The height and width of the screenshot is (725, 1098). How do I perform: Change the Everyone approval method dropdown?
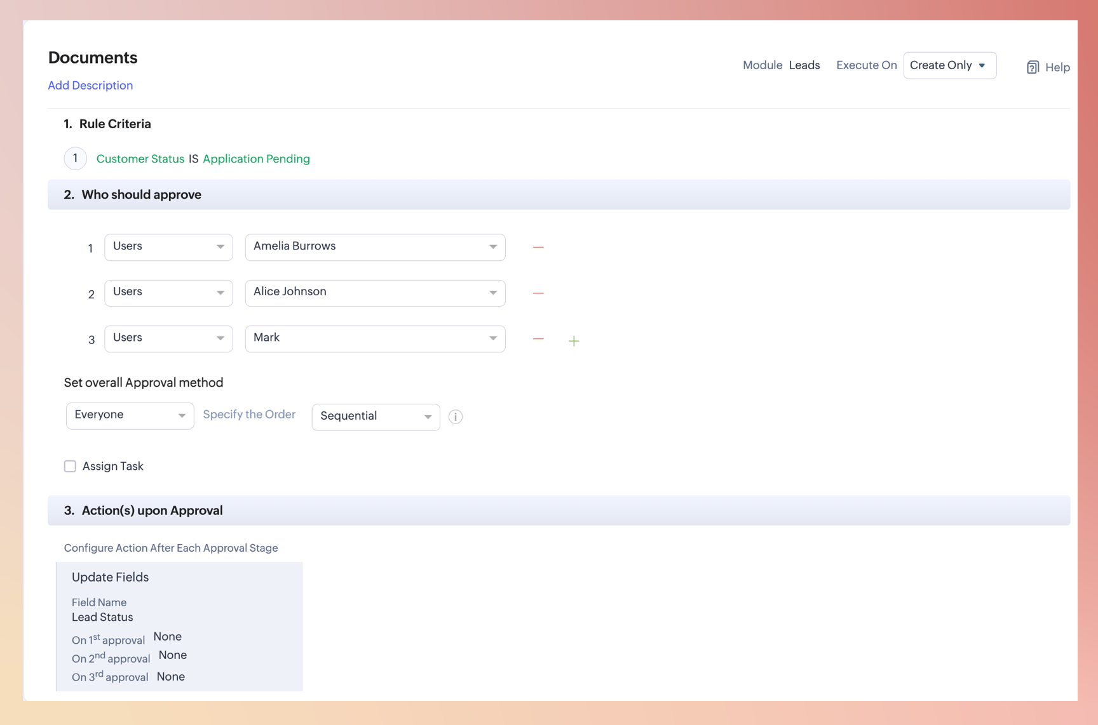(x=130, y=416)
